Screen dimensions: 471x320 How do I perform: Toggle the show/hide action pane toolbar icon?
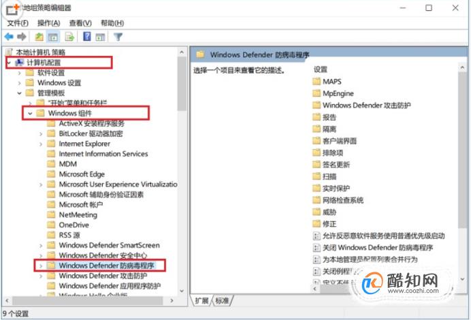pos(100,37)
